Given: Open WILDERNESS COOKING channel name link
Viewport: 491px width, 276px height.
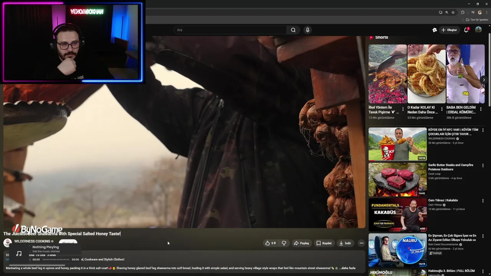Looking at the screenshot, I should tap(32, 242).
